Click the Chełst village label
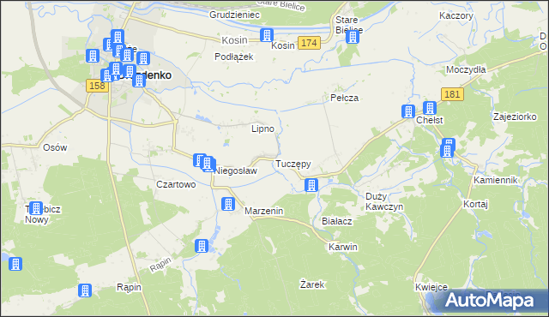The height and width of the screenshot is (317, 549). pyautogui.click(x=430, y=120)
